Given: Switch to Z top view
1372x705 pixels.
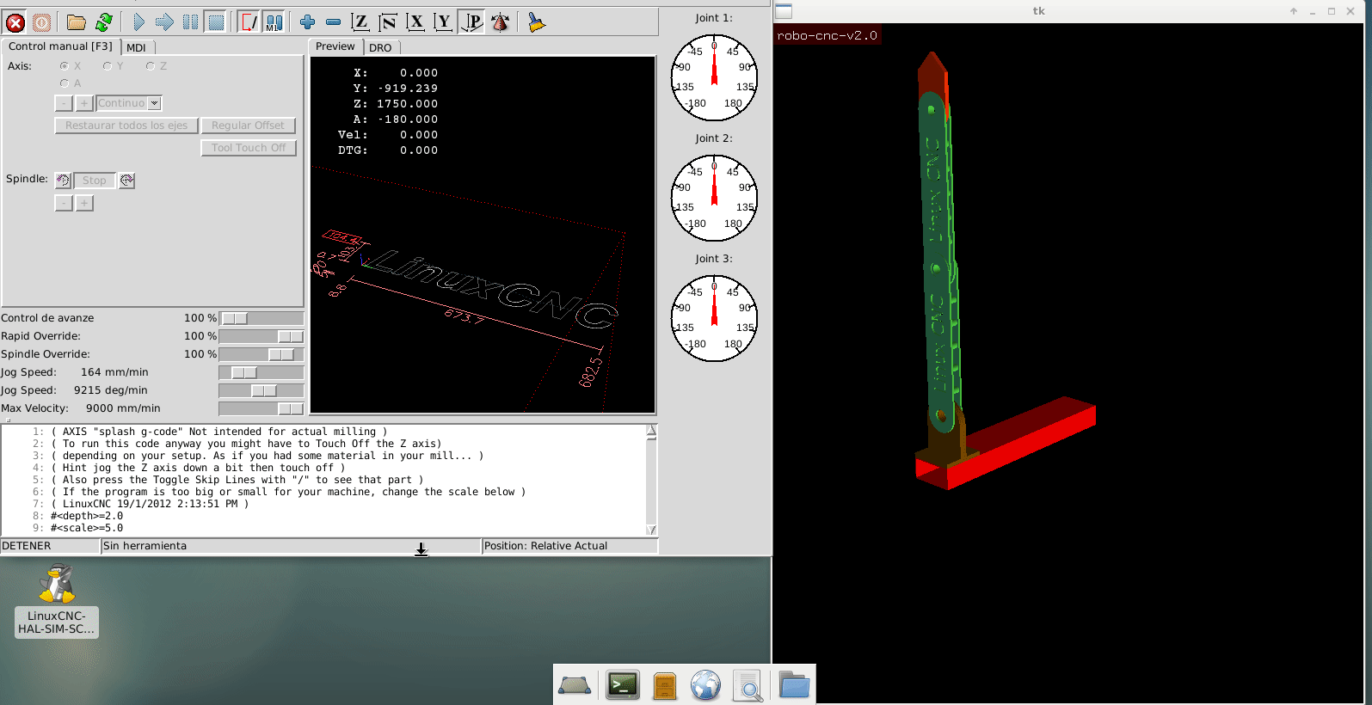Looking at the screenshot, I should click(x=360, y=22).
